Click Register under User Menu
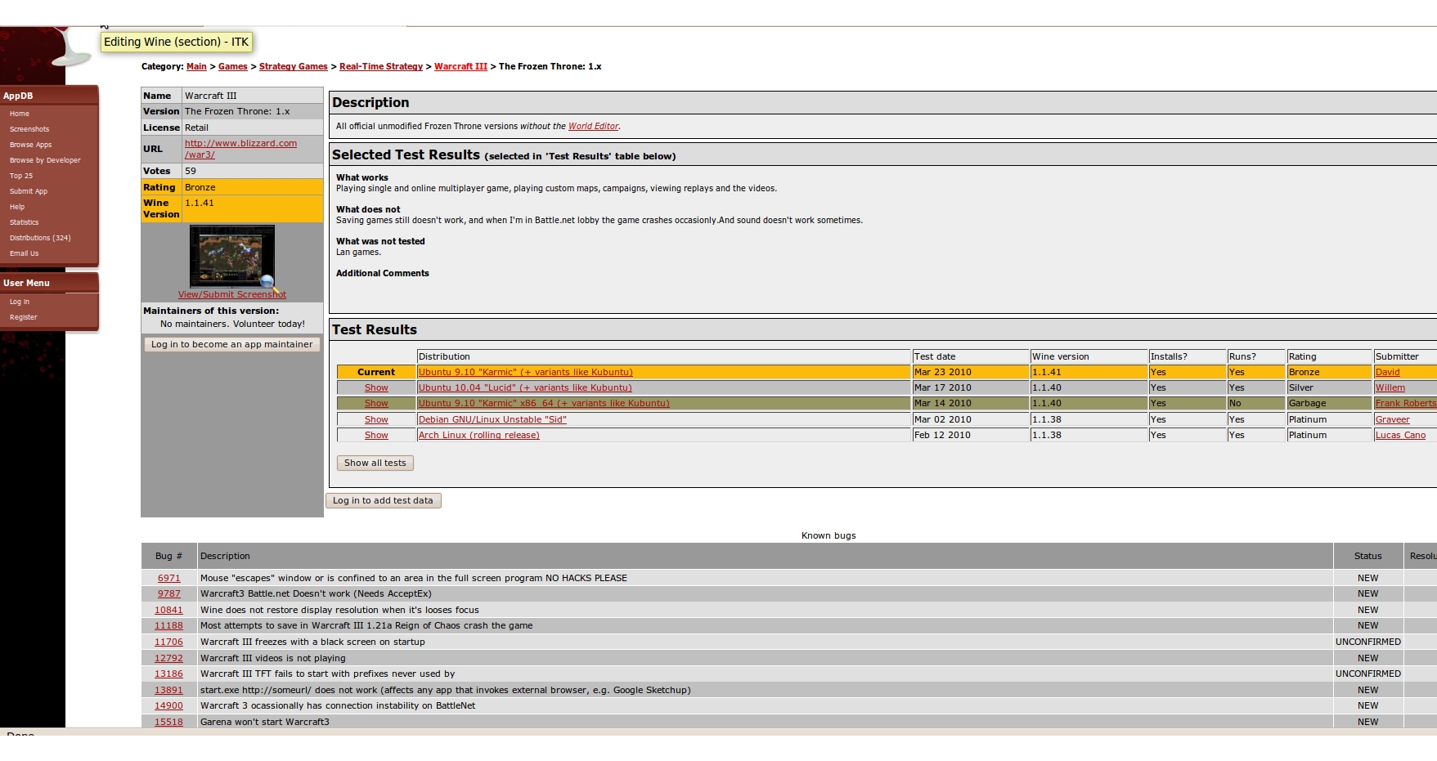This screenshot has height=761, width=1437. pyautogui.click(x=24, y=317)
